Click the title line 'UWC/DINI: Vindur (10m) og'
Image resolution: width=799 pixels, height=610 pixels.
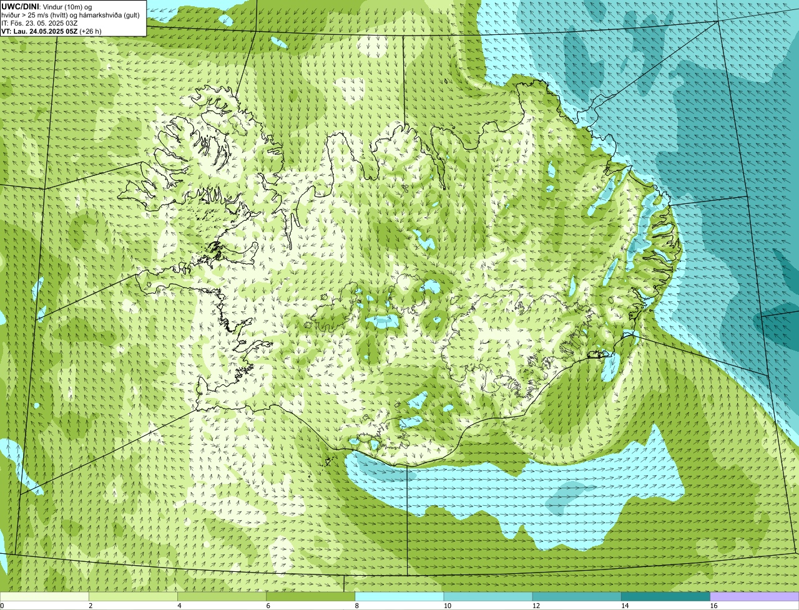46,7
